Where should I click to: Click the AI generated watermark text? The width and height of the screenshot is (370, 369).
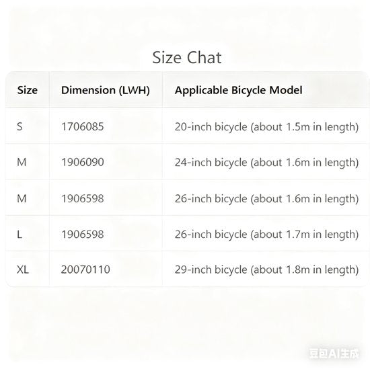click(334, 354)
